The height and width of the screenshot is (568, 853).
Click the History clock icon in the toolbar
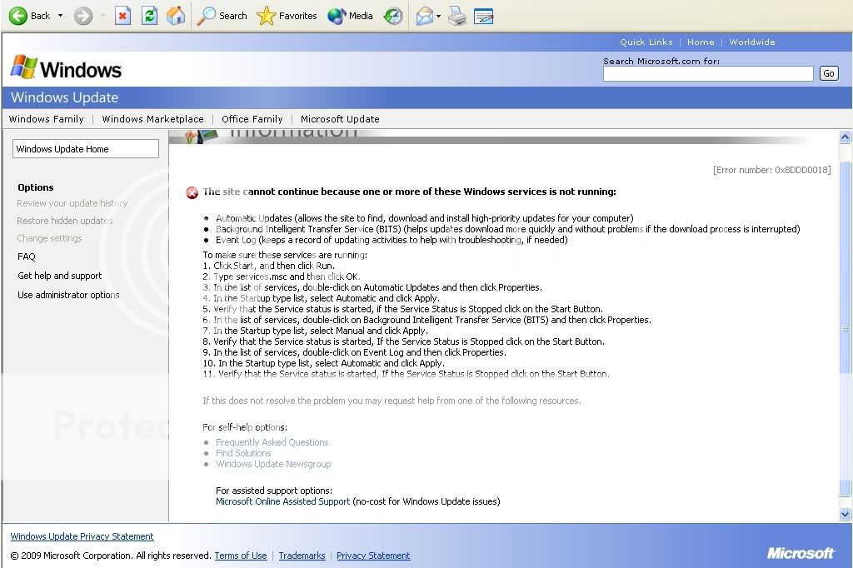[x=393, y=16]
